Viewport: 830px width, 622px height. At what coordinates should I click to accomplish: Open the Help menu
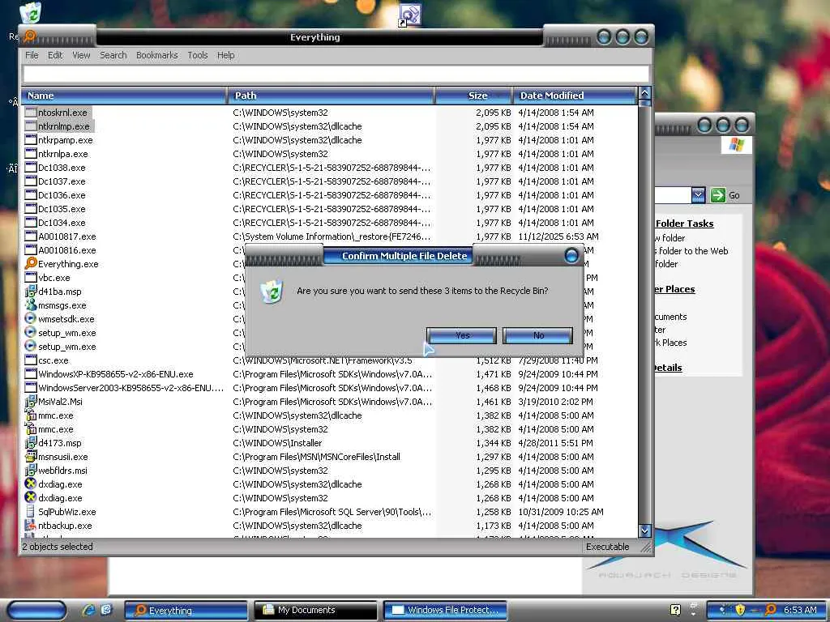click(x=225, y=55)
